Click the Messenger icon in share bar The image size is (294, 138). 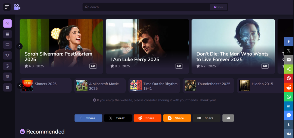pyautogui.click(x=289, y=115)
